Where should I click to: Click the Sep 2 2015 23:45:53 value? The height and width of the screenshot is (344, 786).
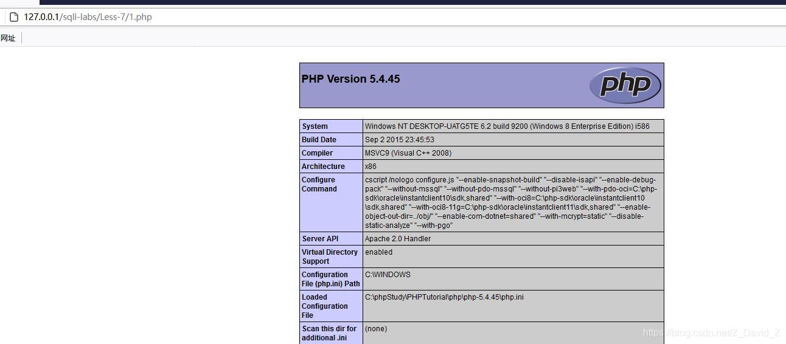point(399,140)
